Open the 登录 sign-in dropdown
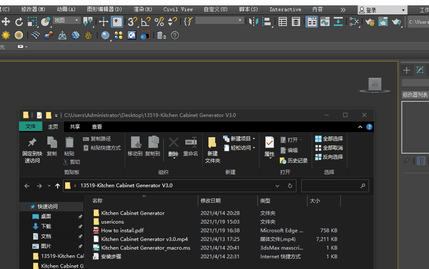The image size is (429, 269). pyautogui.click(x=382, y=10)
